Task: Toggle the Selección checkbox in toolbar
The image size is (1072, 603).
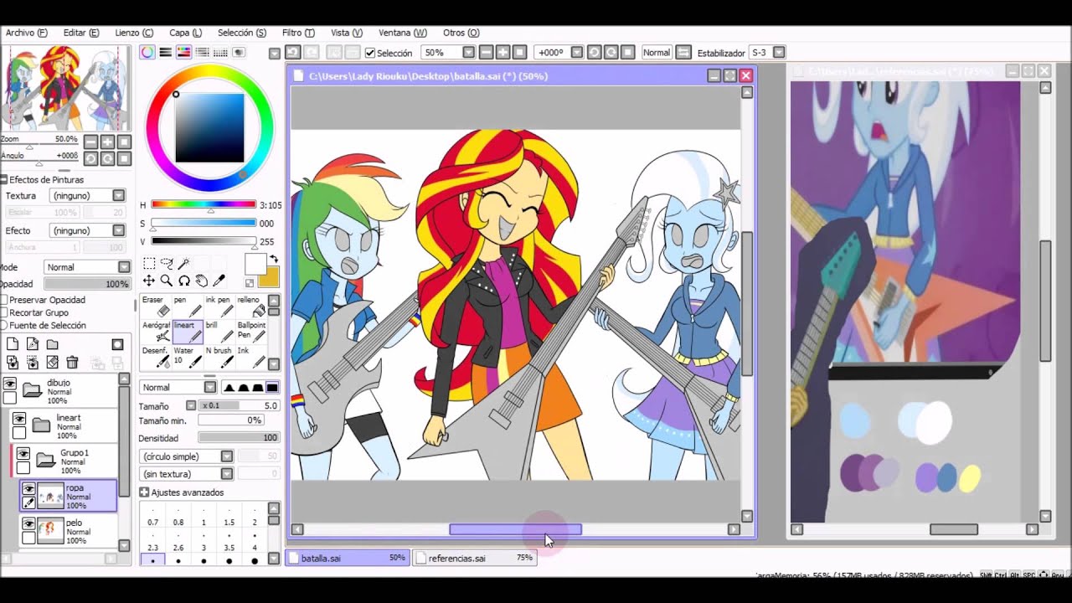Action: coord(370,53)
